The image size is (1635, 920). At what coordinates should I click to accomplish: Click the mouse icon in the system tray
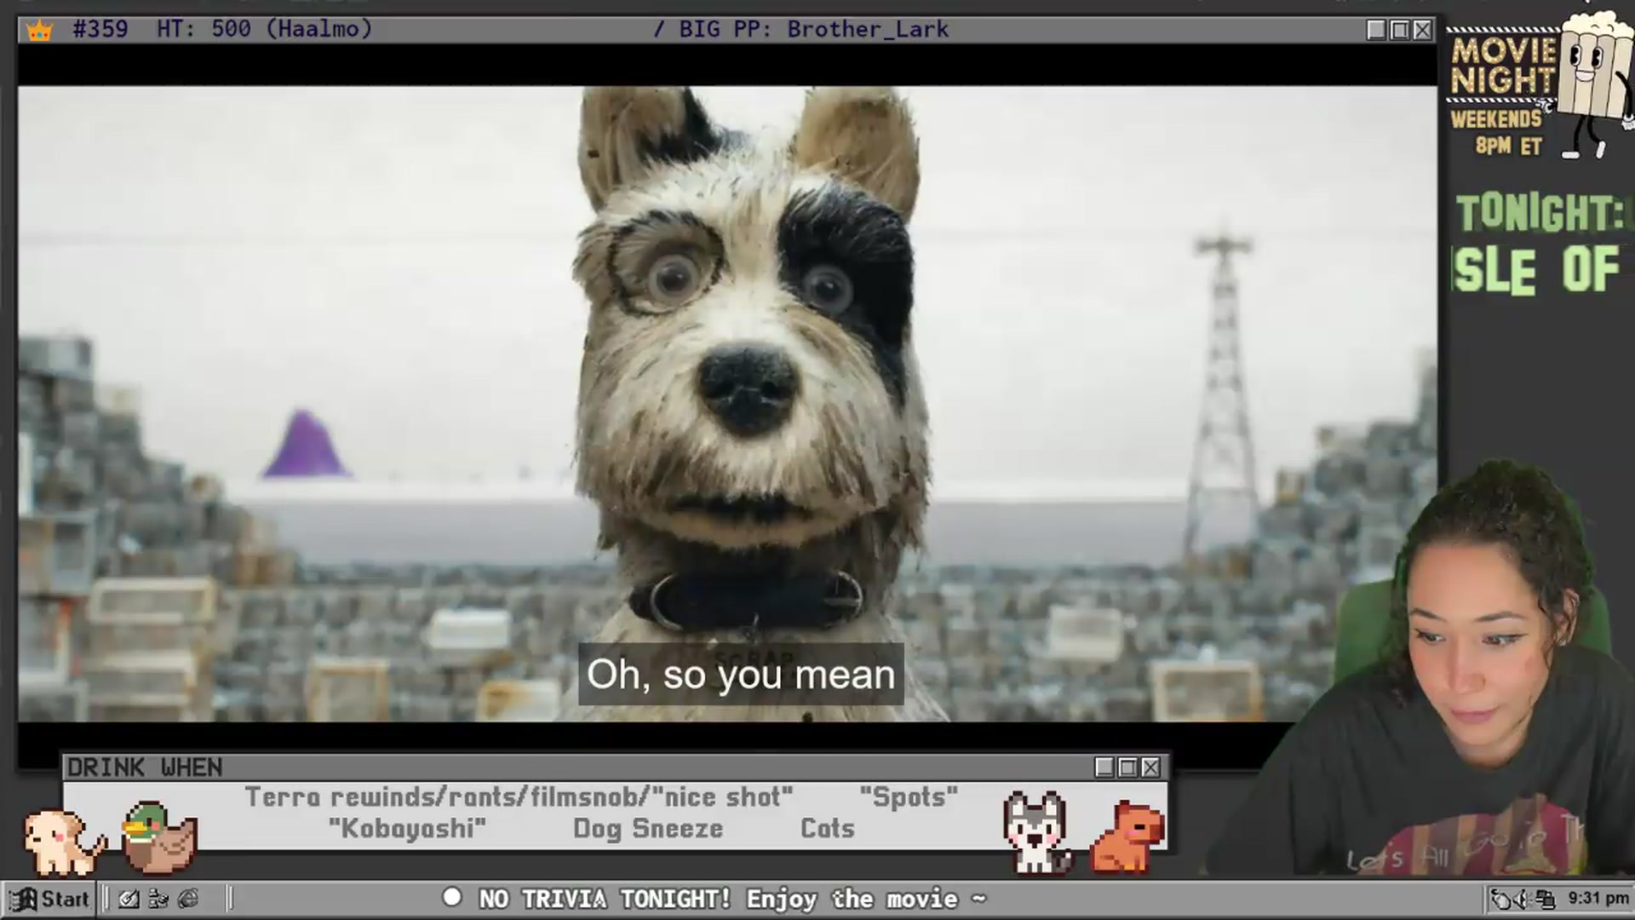tap(1502, 899)
